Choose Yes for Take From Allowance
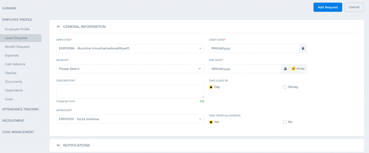Screen dimensions: 369x153 pos(211,122)
